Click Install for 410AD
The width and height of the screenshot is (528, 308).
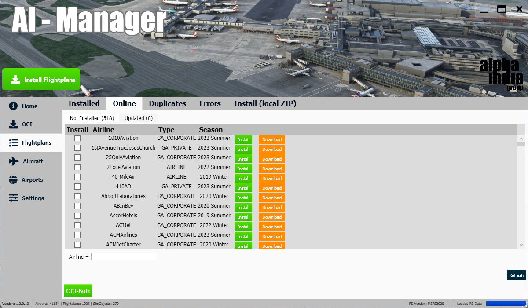click(x=243, y=188)
